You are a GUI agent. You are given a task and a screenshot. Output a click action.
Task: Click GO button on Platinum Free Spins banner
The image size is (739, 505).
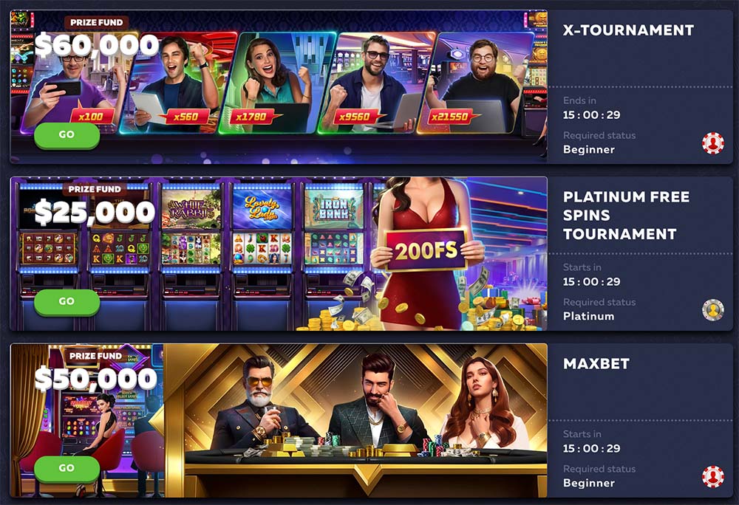pyautogui.click(x=67, y=302)
